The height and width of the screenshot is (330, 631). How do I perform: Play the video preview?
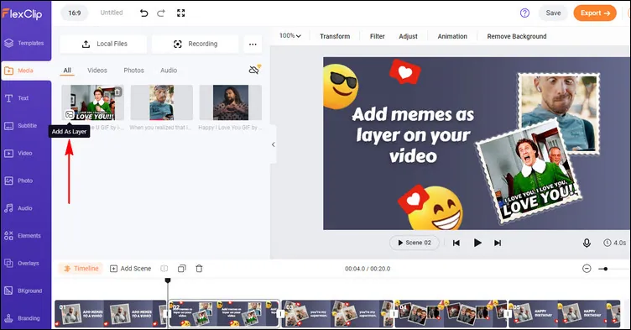[477, 243]
